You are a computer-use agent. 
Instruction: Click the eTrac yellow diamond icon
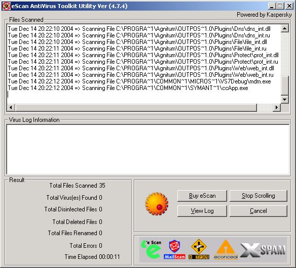pyautogui.click(x=199, y=249)
